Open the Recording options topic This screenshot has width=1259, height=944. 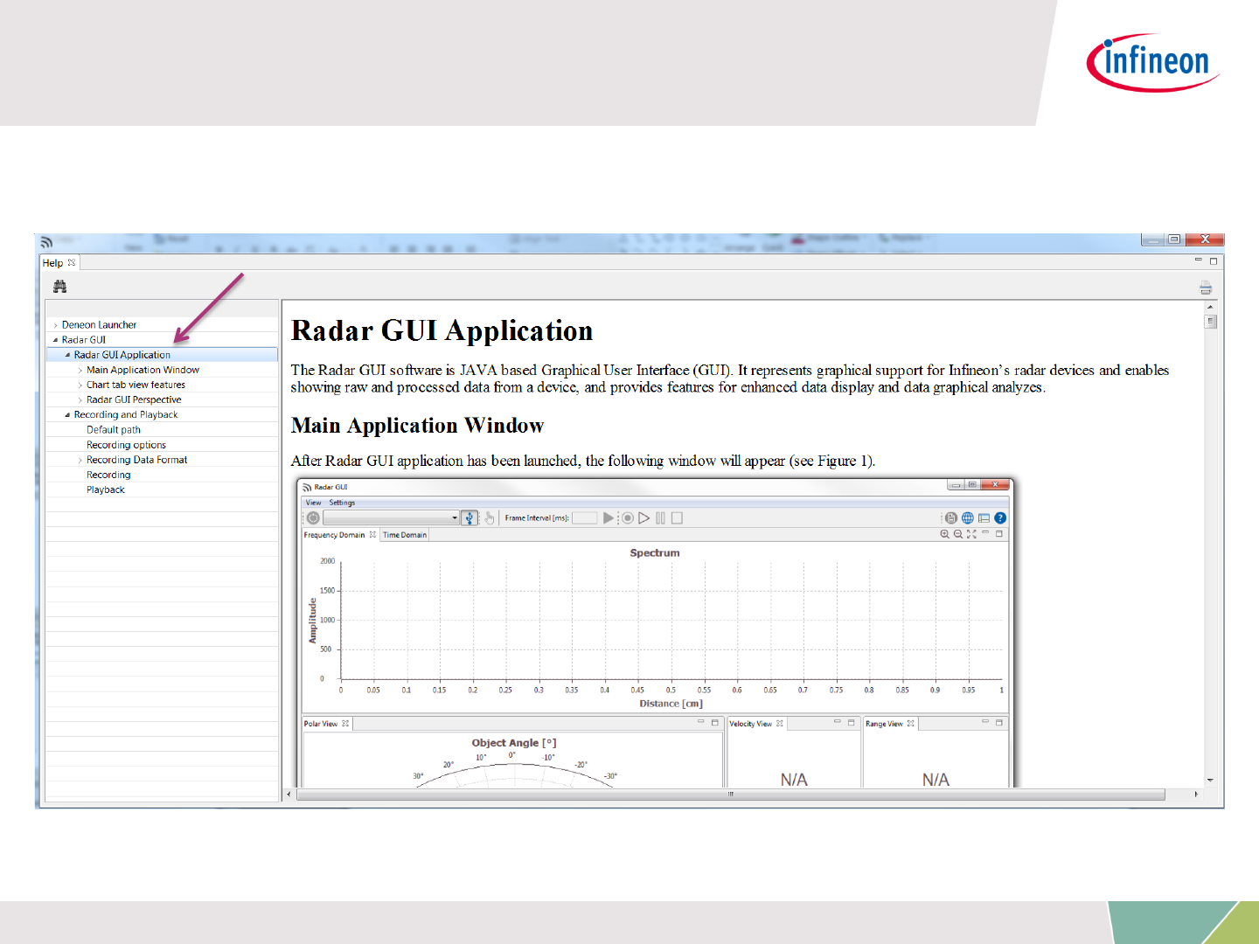pos(126,445)
